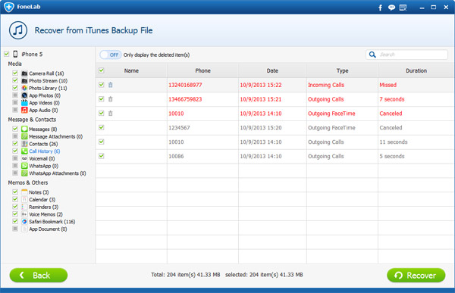Open the register/menu icon in title bar

click(x=403, y=8)
